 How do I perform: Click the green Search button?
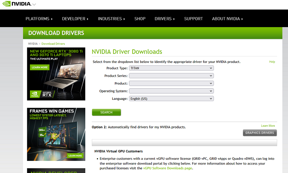(106, 112)
